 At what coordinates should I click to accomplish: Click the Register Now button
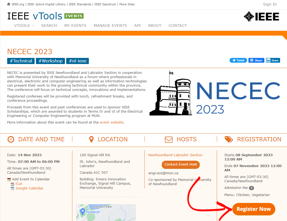tap(253, 209)
